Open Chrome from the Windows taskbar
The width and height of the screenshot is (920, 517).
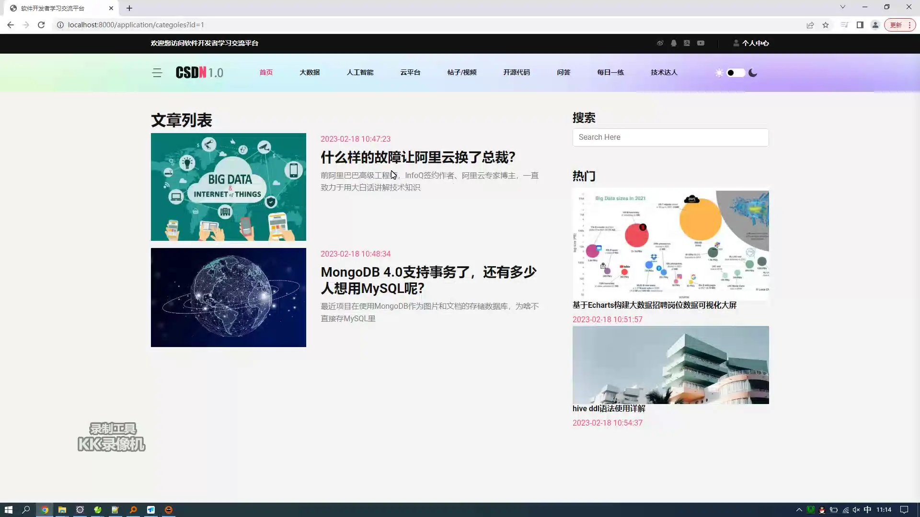[45, 510]
